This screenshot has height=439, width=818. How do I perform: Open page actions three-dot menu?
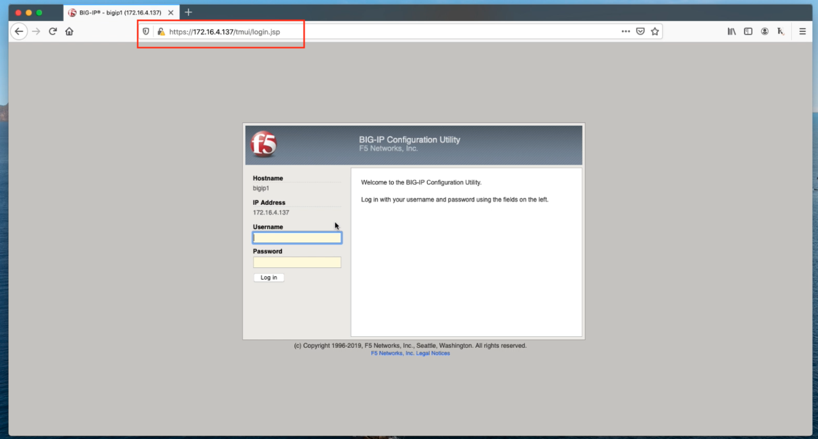(626, 31)
